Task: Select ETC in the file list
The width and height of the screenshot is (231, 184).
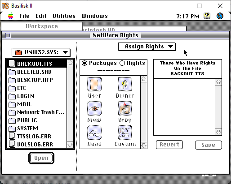Action: tap(22, 88)
